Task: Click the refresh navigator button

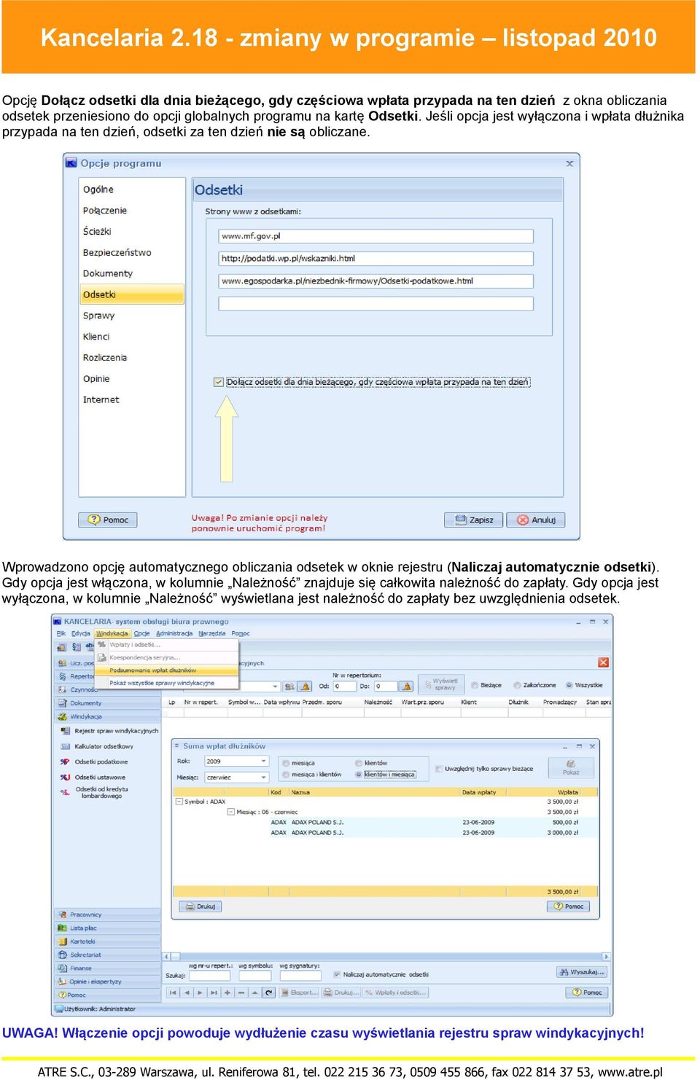Action: (x=268, y=993)
